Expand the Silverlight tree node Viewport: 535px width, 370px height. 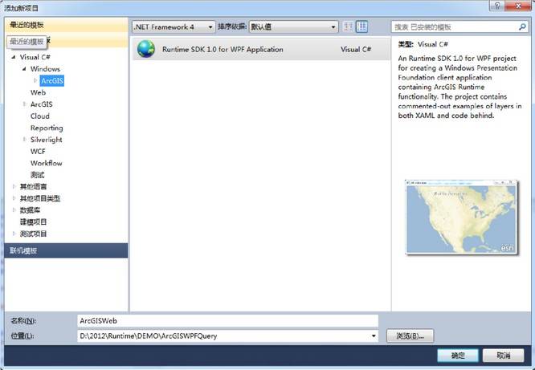pyautogui.click(x=24, y=140)
